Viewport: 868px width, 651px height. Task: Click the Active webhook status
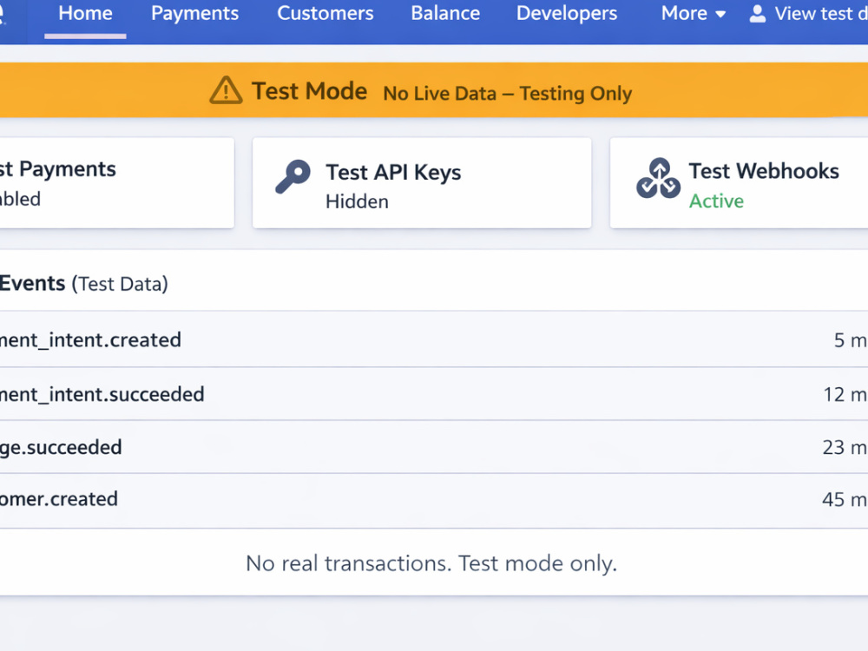pos(716,201)
